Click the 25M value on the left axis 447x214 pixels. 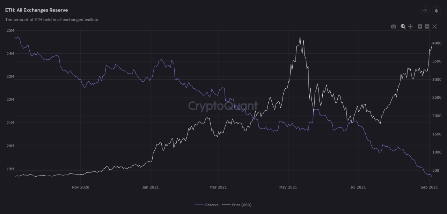tap(10, 30)
